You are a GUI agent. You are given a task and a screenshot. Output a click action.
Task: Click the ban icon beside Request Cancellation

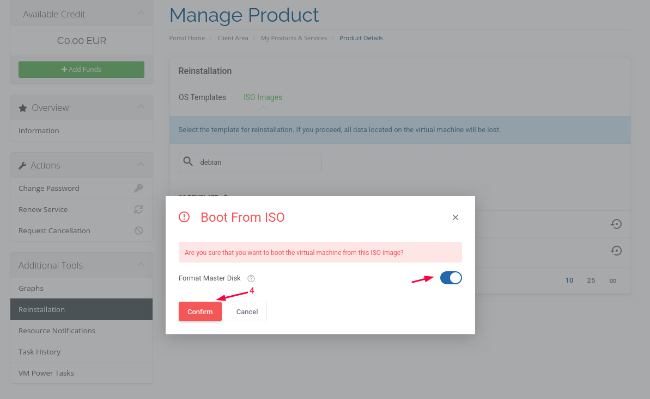(138, 230)
